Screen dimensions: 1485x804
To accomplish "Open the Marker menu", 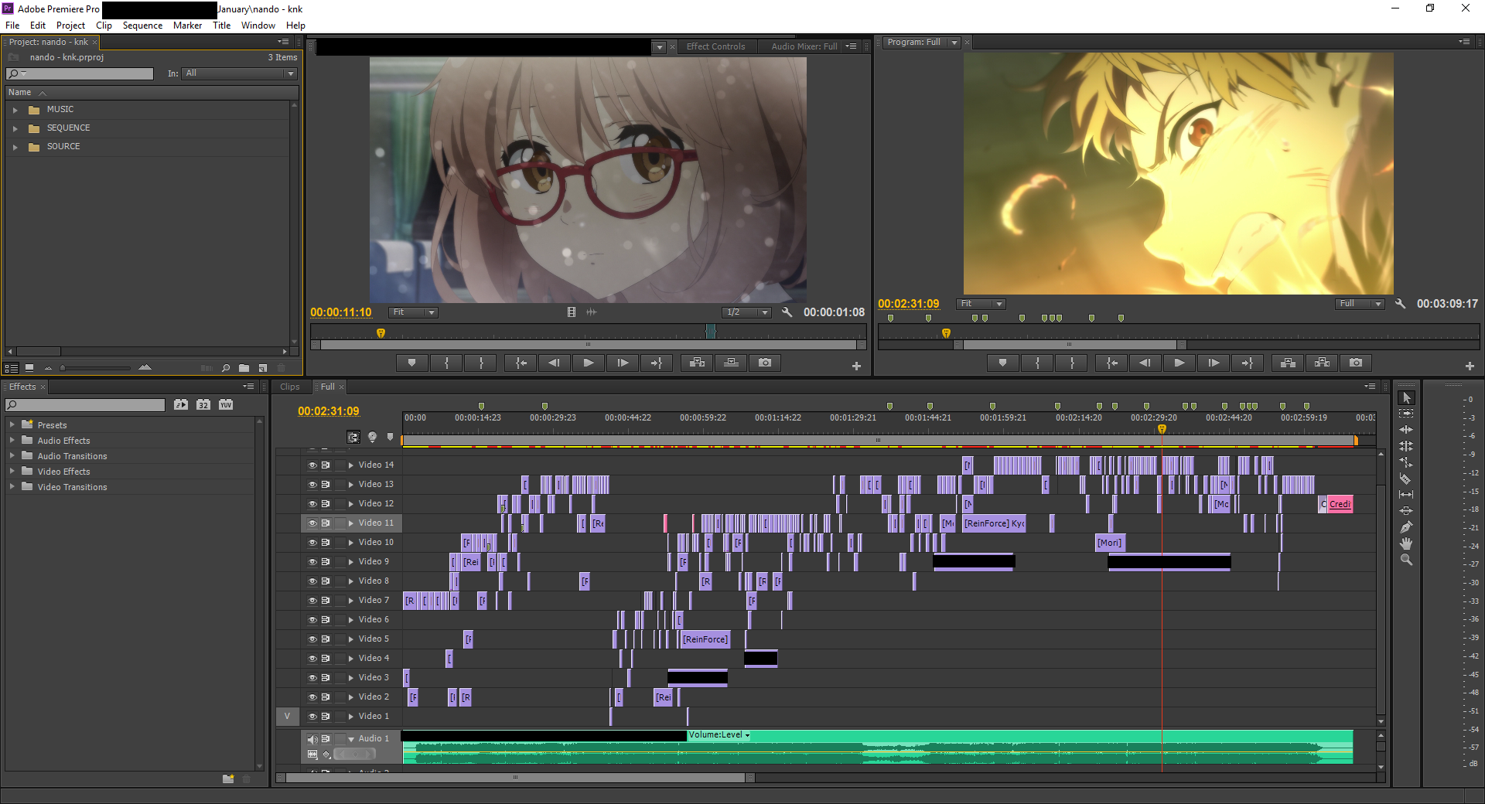I will (x=187, y=26).
